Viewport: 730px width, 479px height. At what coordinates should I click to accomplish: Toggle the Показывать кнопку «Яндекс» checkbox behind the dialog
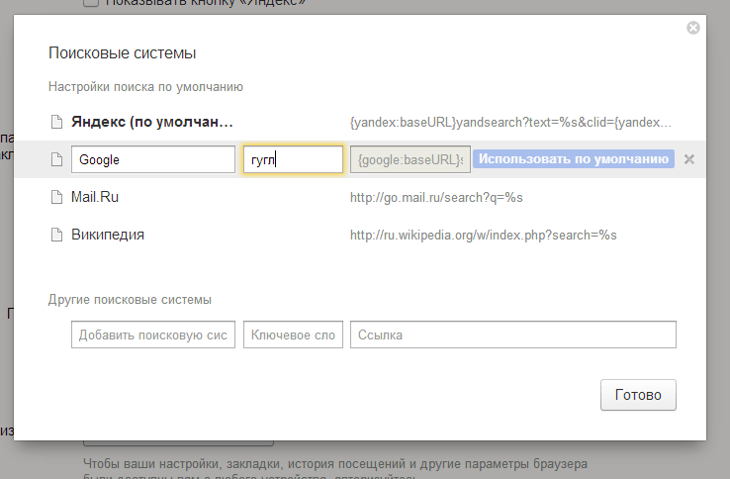pyautogui.click(x=91, y=2)
